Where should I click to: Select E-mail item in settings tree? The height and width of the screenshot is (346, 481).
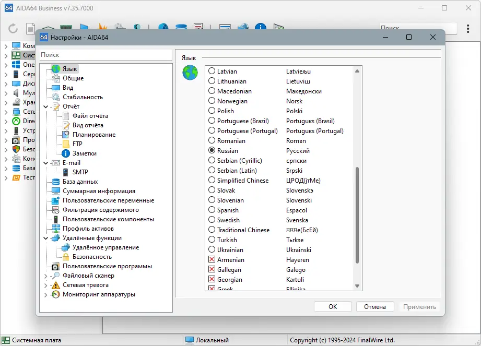coord(72,163)
